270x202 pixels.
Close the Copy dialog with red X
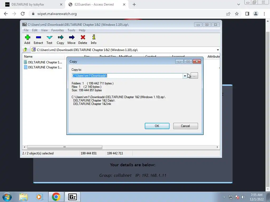click(197, 62)
